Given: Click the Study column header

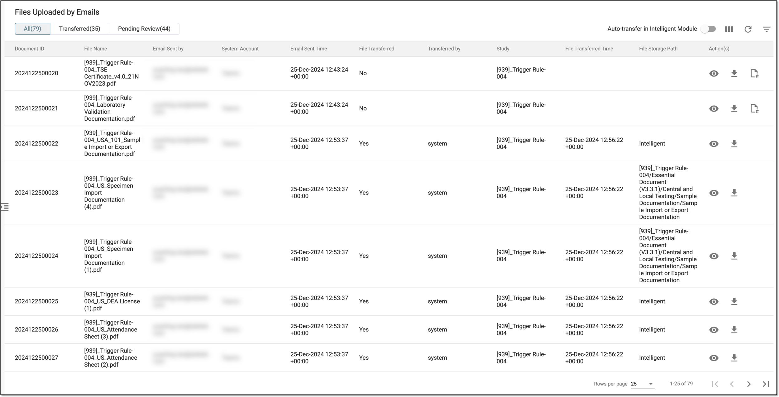Looking at the screenshot, I should tap(503, 49).
